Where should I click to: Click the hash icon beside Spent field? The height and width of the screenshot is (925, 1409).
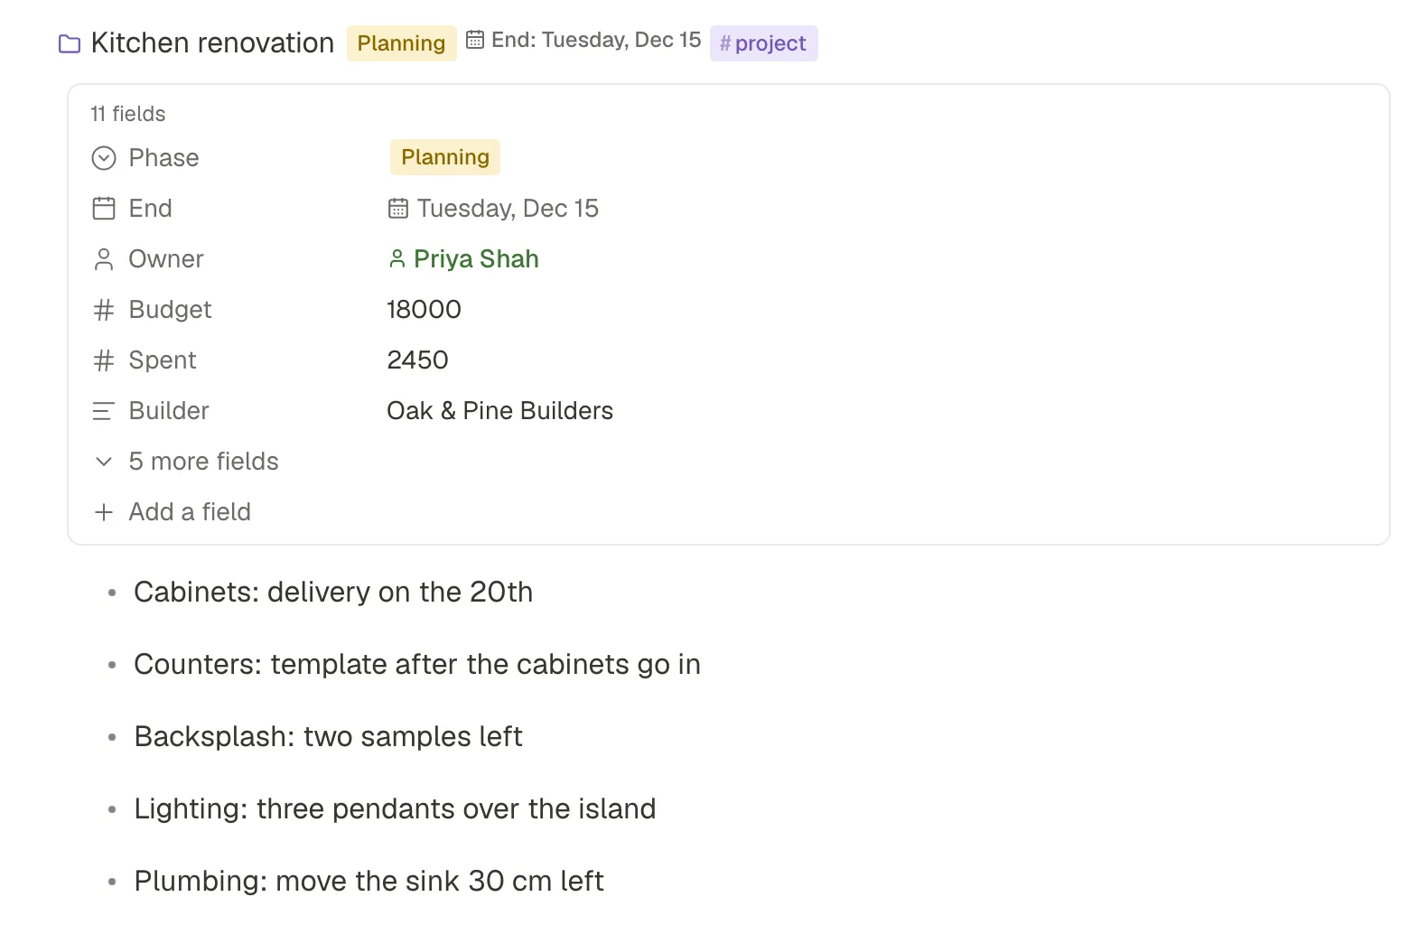104,360
